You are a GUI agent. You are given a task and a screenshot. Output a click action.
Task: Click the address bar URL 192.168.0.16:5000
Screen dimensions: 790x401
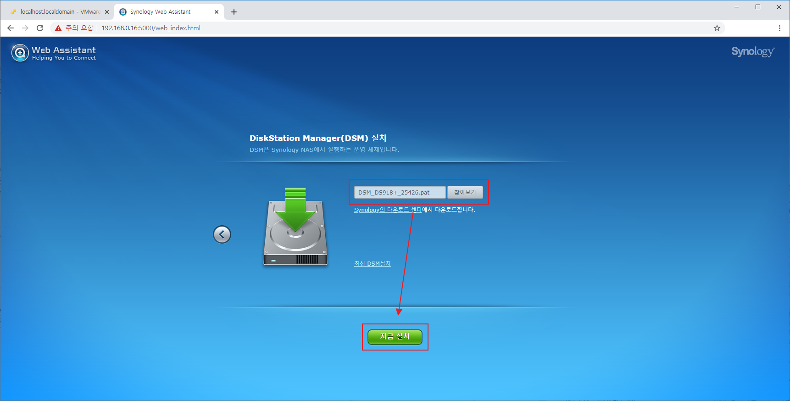tap(151, 28)
